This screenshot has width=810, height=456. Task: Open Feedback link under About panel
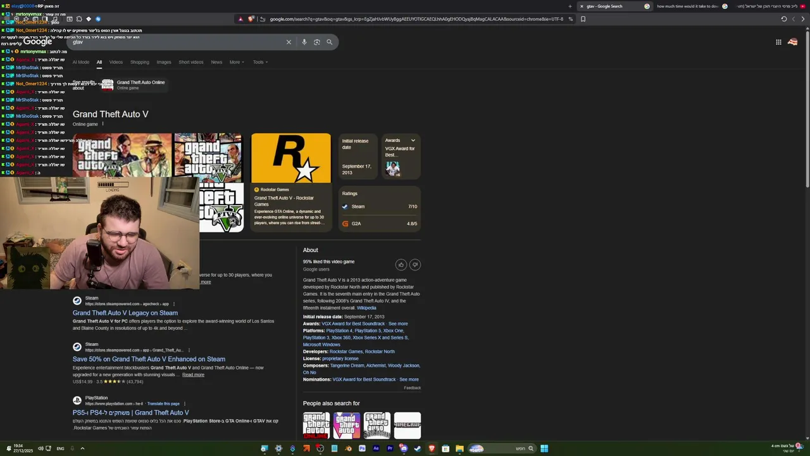413,388
